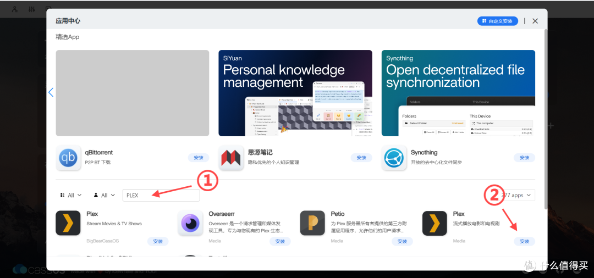Screen dimensions: 594x278
Task: Install Syncthing with its 安装 button
Action: (524, 158)
